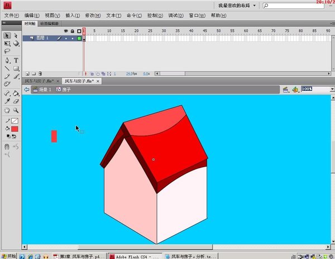Open the workspace layout dropdown 我最喜欢的布局
This screenshot has width=335, height=259.
coord(237,6)
